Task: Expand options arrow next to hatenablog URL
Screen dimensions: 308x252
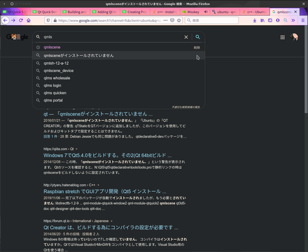Action: pyautogui.click(x=99, y=185)
